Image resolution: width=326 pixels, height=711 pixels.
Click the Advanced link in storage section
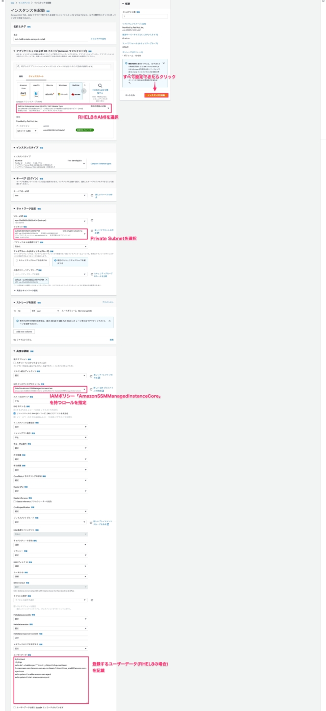point(107,302)
